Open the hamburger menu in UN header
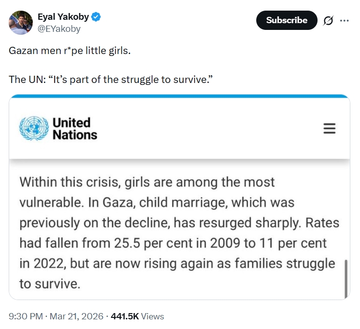This screenshot has height=329, width=360. (x=329, y=128)
